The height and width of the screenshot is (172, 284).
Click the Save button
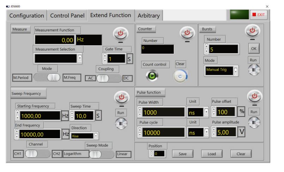click(182, 154)
